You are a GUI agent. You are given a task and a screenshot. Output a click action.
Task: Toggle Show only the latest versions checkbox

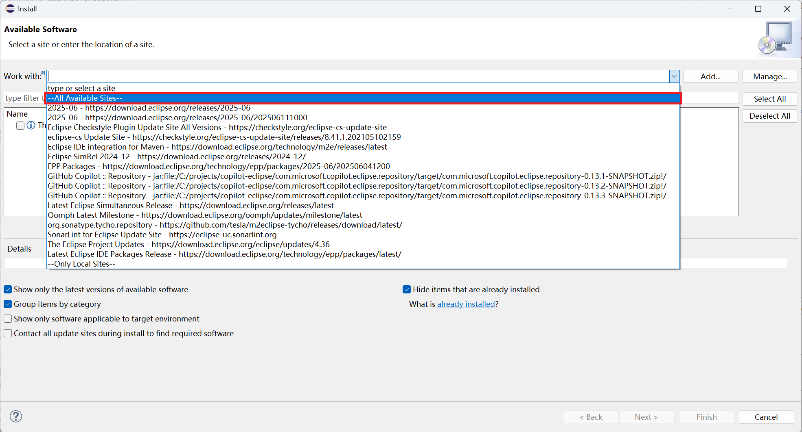tap(8, 289)
